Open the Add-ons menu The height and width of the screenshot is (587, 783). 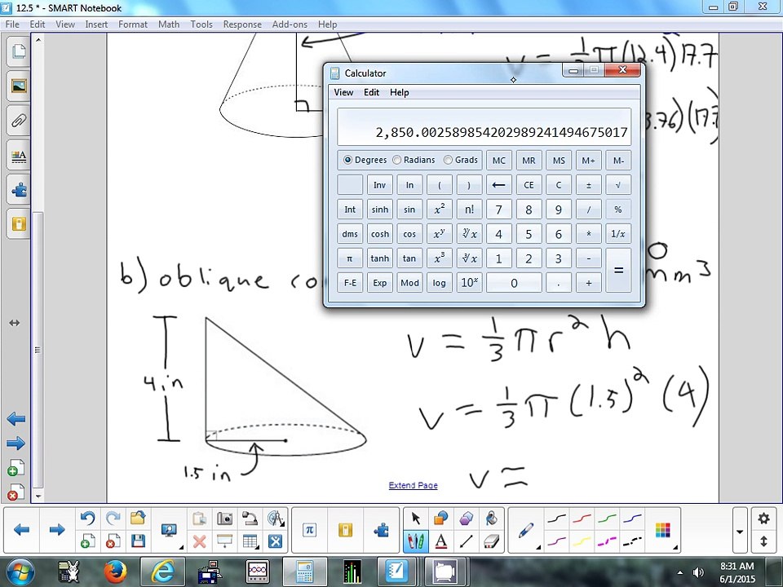point(290,24)
